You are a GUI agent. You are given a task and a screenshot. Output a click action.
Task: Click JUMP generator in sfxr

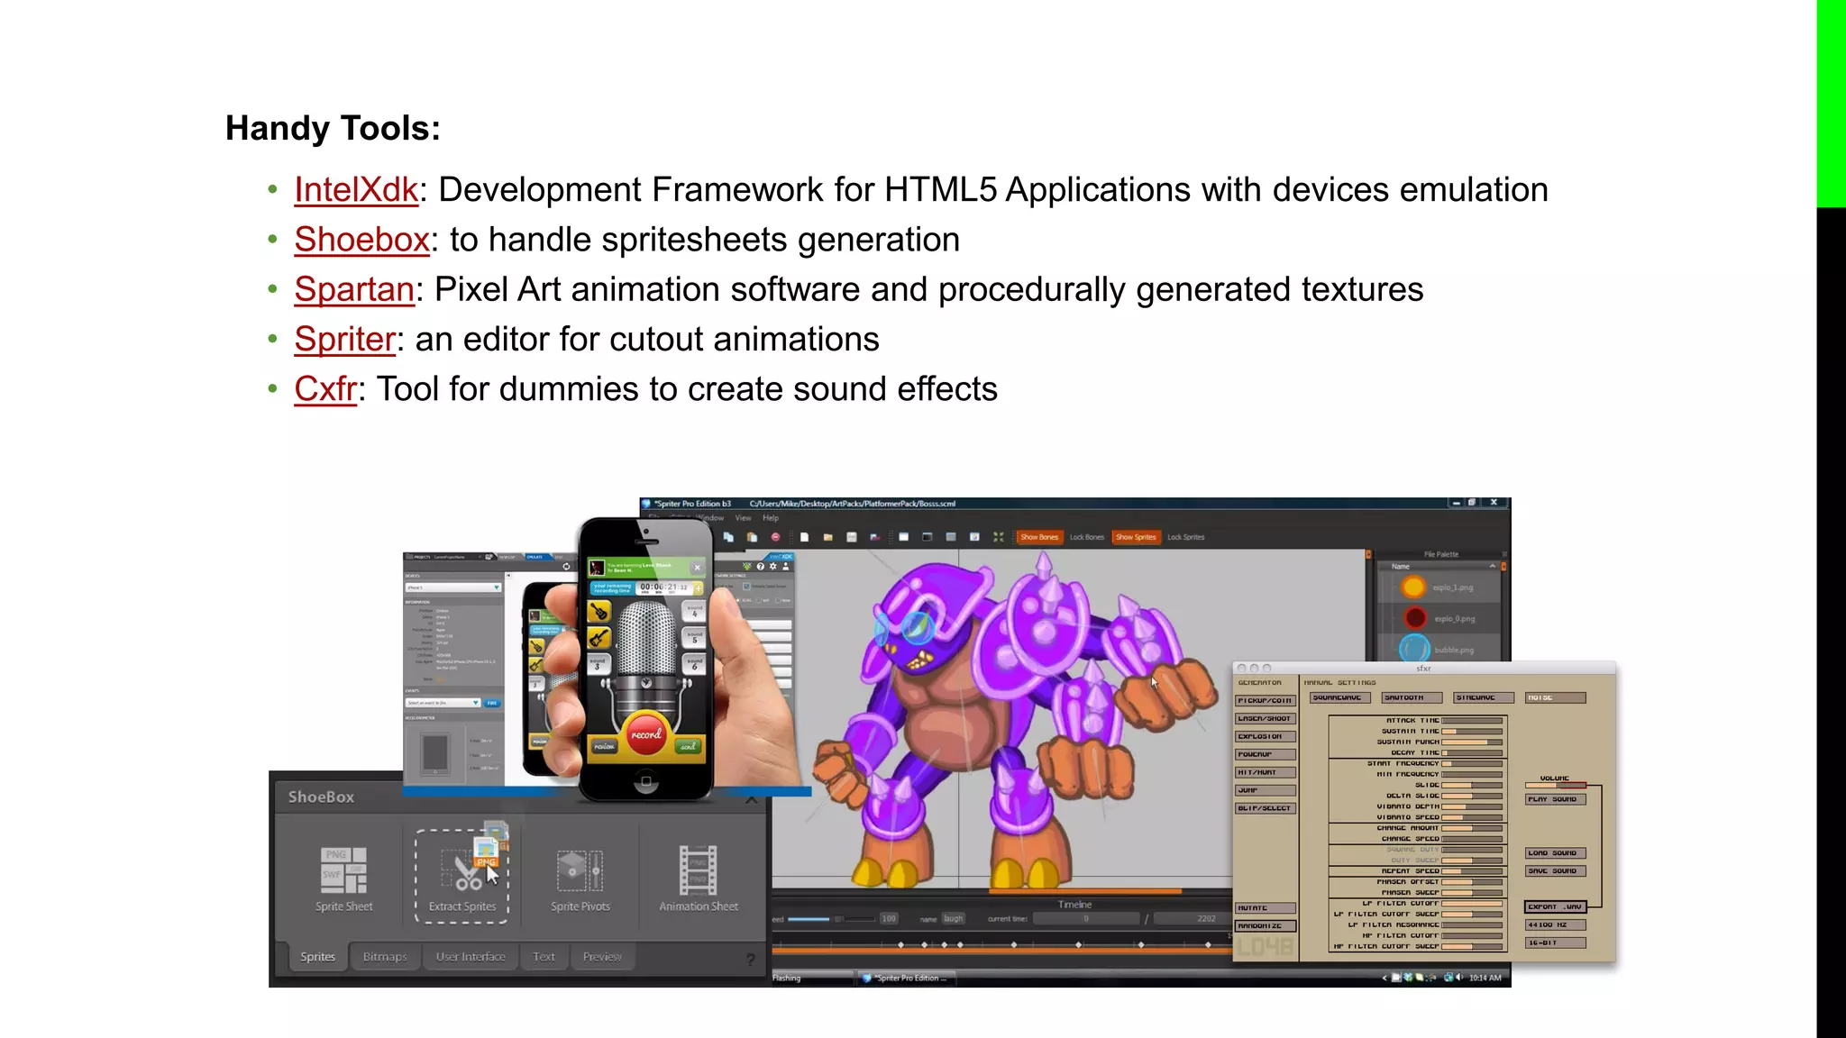(1266, 790)
